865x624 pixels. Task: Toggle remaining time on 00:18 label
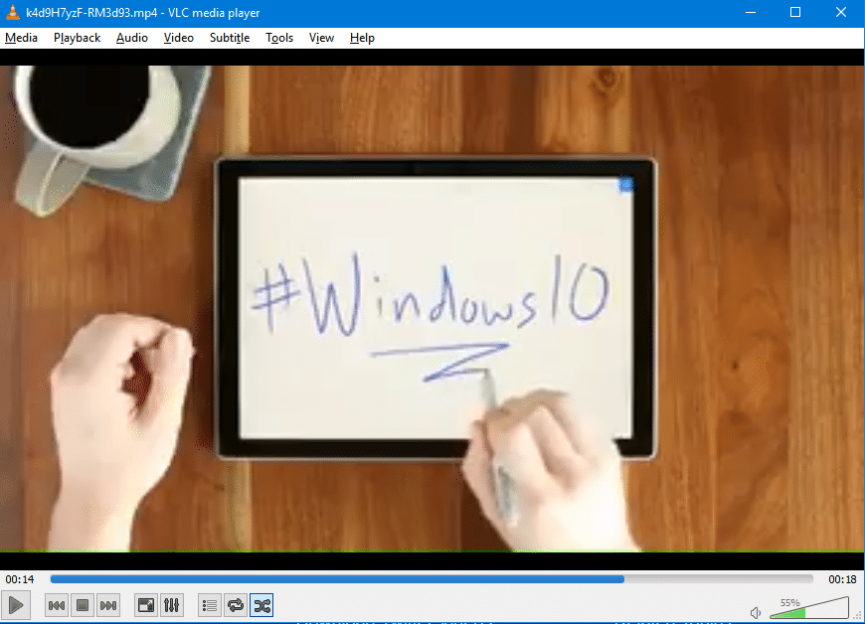pyautogui.click(x=842, y=579)
